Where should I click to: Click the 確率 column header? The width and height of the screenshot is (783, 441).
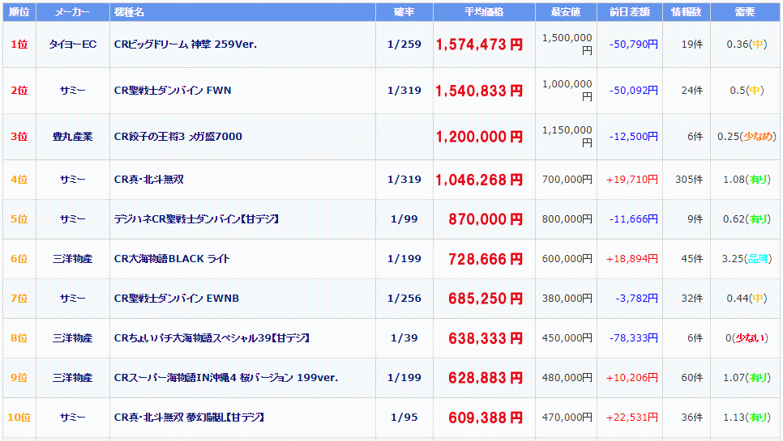[x=404, y=12]
